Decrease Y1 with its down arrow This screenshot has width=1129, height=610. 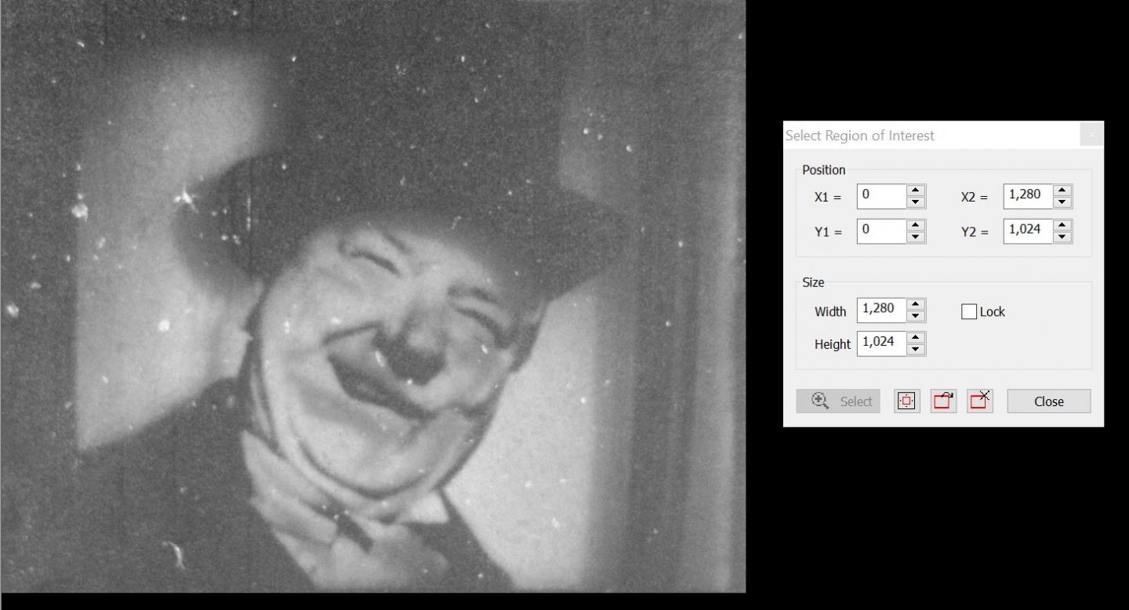pos(916,238)
